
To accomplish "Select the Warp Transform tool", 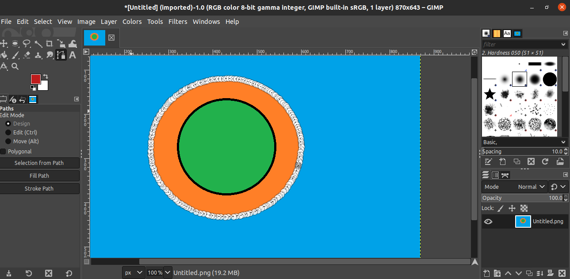I will (x=73, y=43).
